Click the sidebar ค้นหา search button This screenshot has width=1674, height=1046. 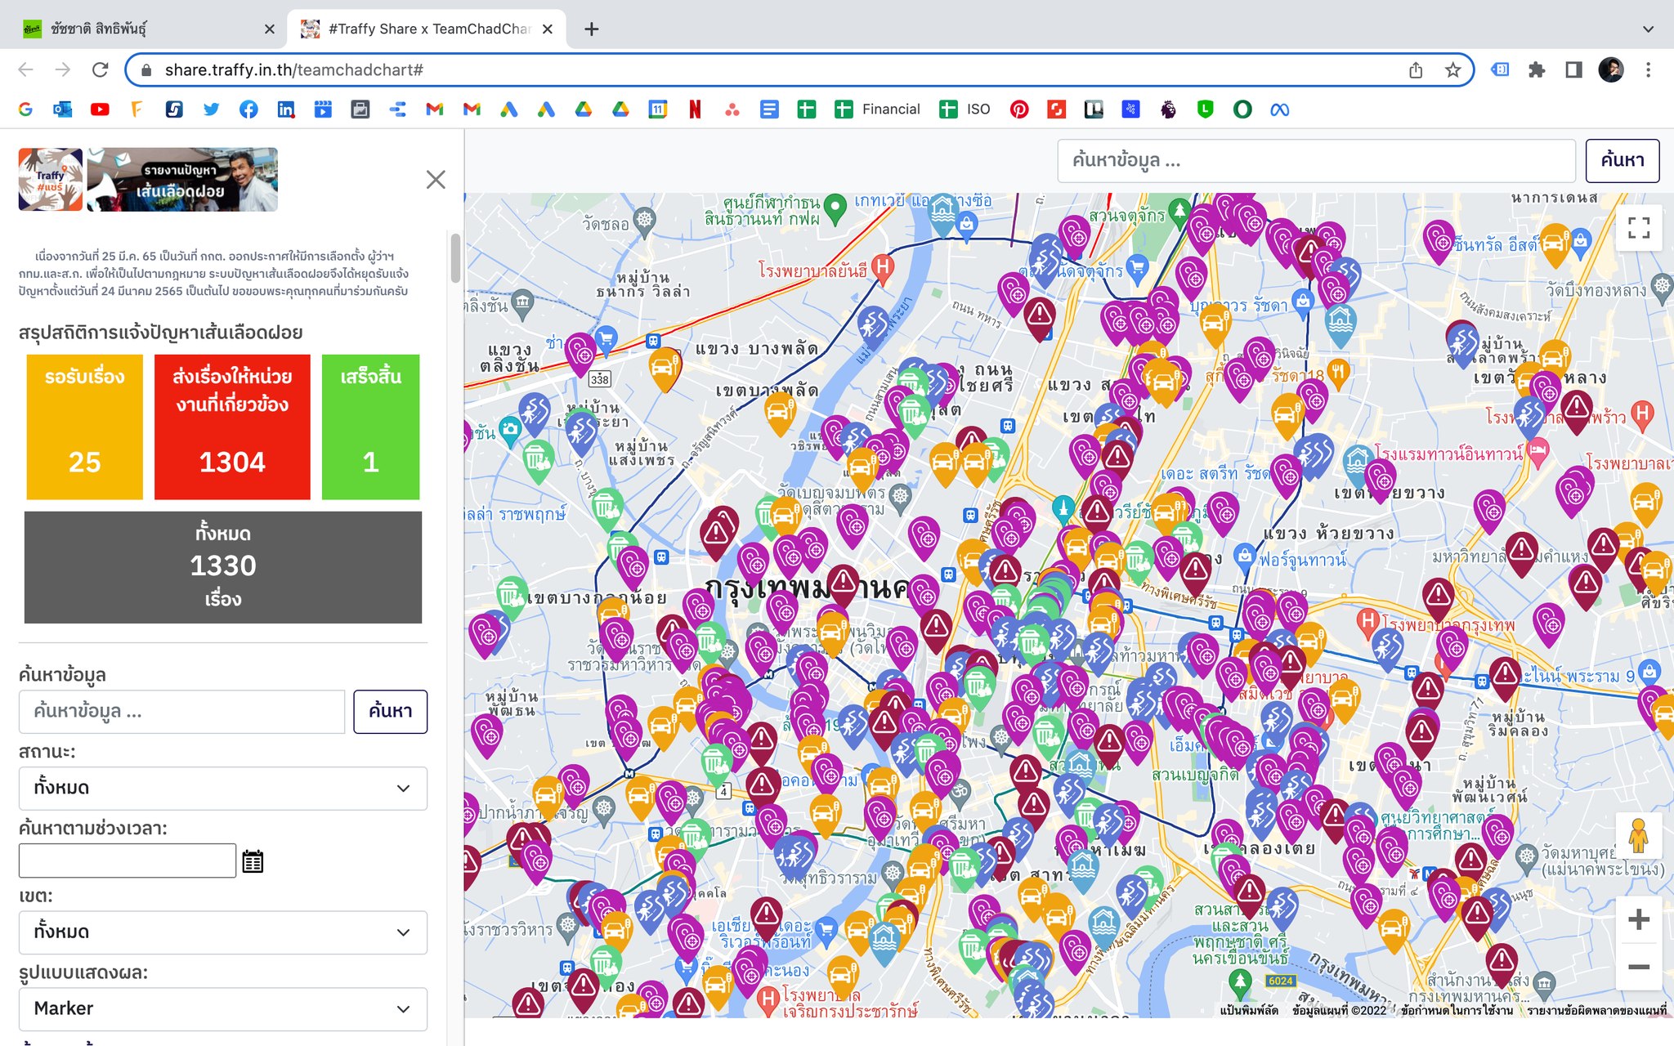coord(390,711)
